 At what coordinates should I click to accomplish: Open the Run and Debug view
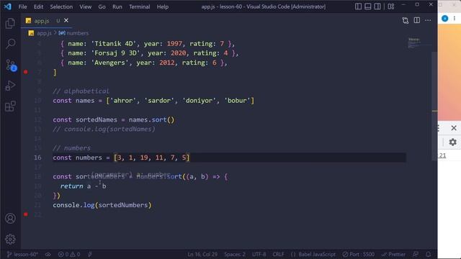point(10,86)
